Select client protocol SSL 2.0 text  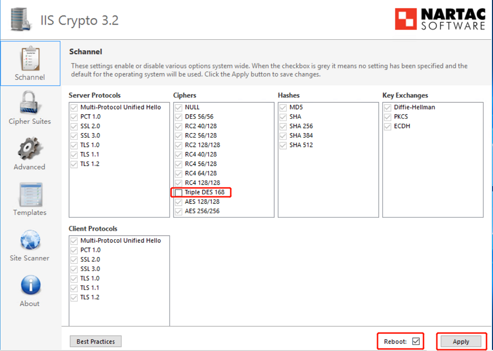(90, 259)
